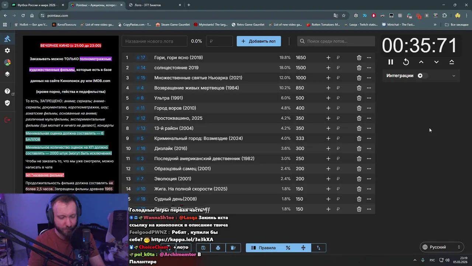Open help question mark icon in sidebar
Image resolution: width=472 pixels, height=266 pixels.
tap(7, 91)
